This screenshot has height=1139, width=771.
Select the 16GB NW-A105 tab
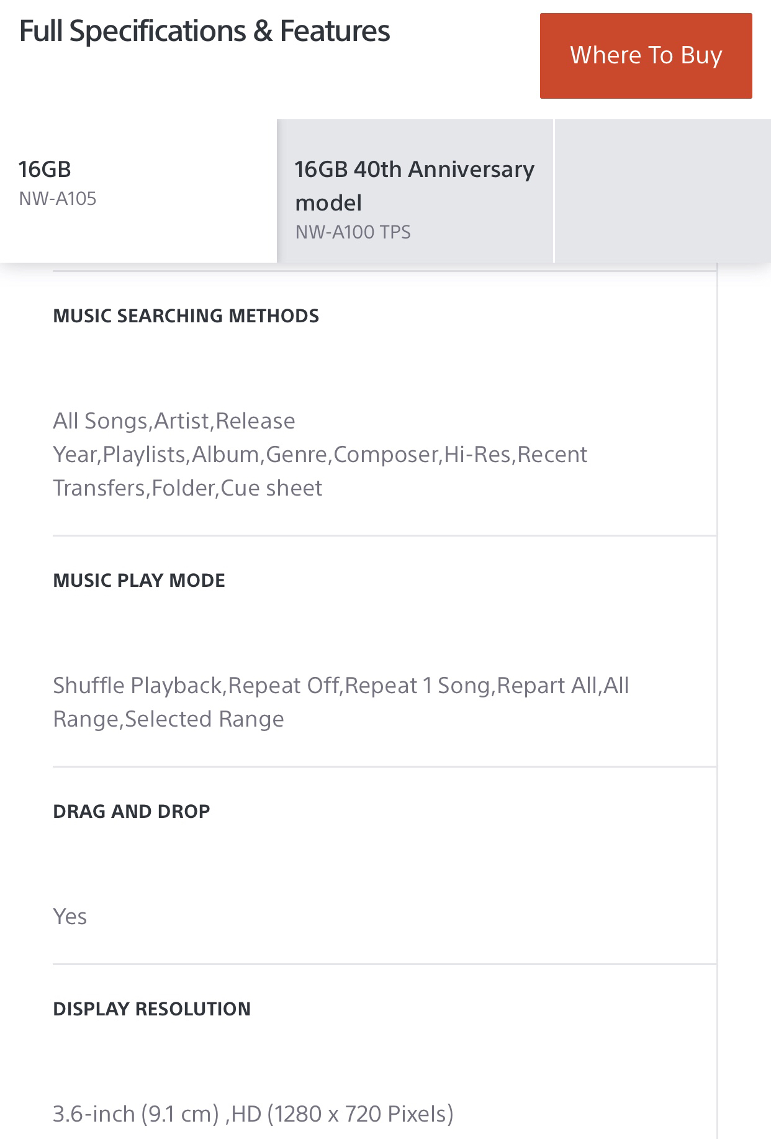tap(138, 190)
